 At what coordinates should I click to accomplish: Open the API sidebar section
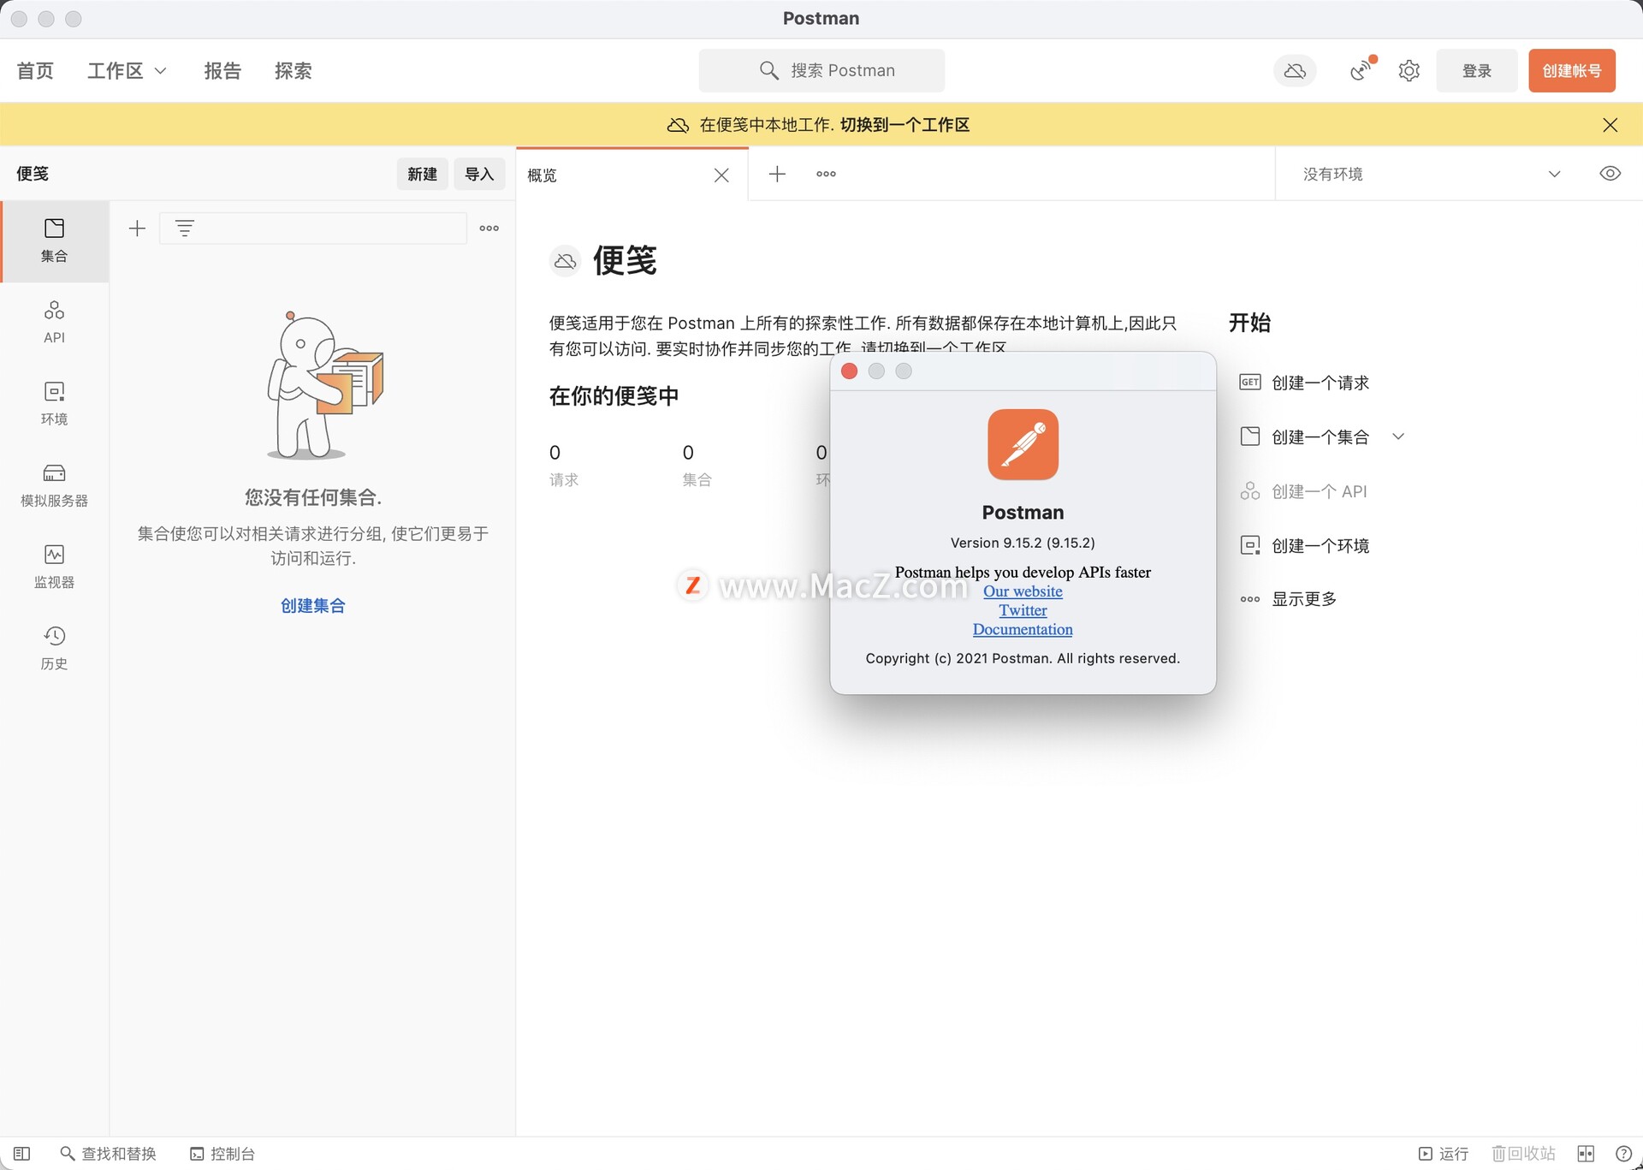pos(54,322)
